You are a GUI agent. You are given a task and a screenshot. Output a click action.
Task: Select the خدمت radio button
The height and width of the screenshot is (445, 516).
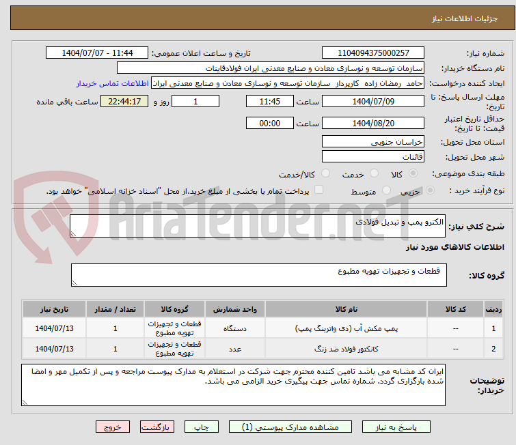point(374,173)
